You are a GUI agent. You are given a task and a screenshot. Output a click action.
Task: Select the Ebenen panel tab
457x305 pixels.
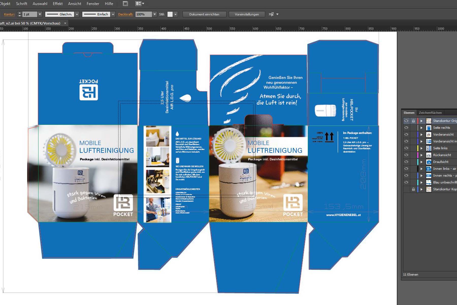409,113
